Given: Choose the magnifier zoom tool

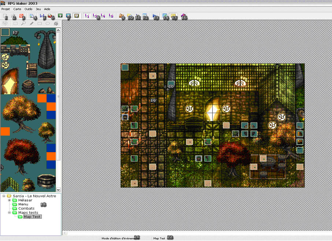Looking at the screenshot, I should tap(23, 23).
